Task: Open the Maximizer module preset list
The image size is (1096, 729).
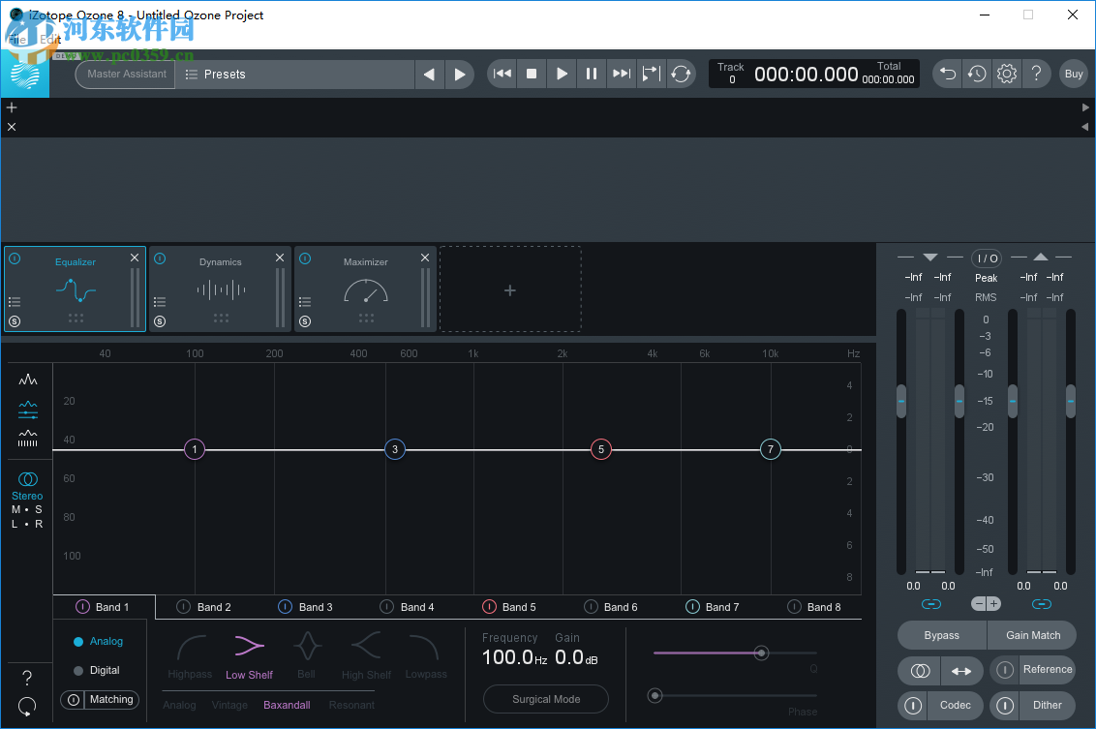Action: (x=305, y=301)
